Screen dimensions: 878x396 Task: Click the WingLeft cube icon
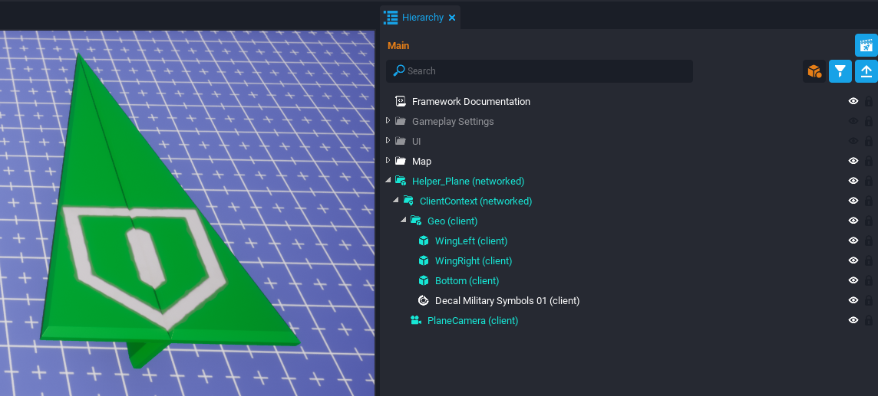pyautogui.click(x=423, y=241)
